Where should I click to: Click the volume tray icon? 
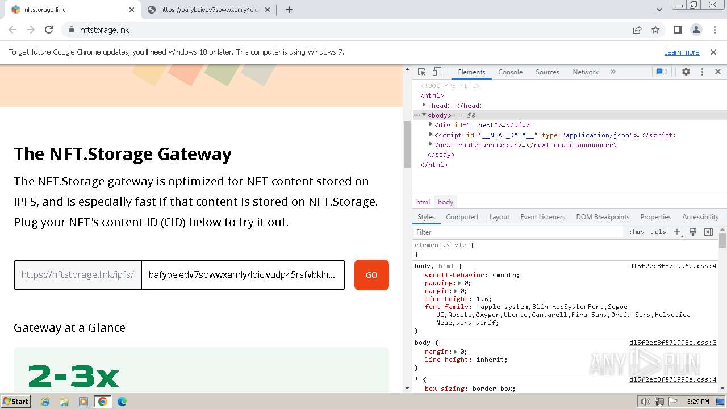click(645, 402)
